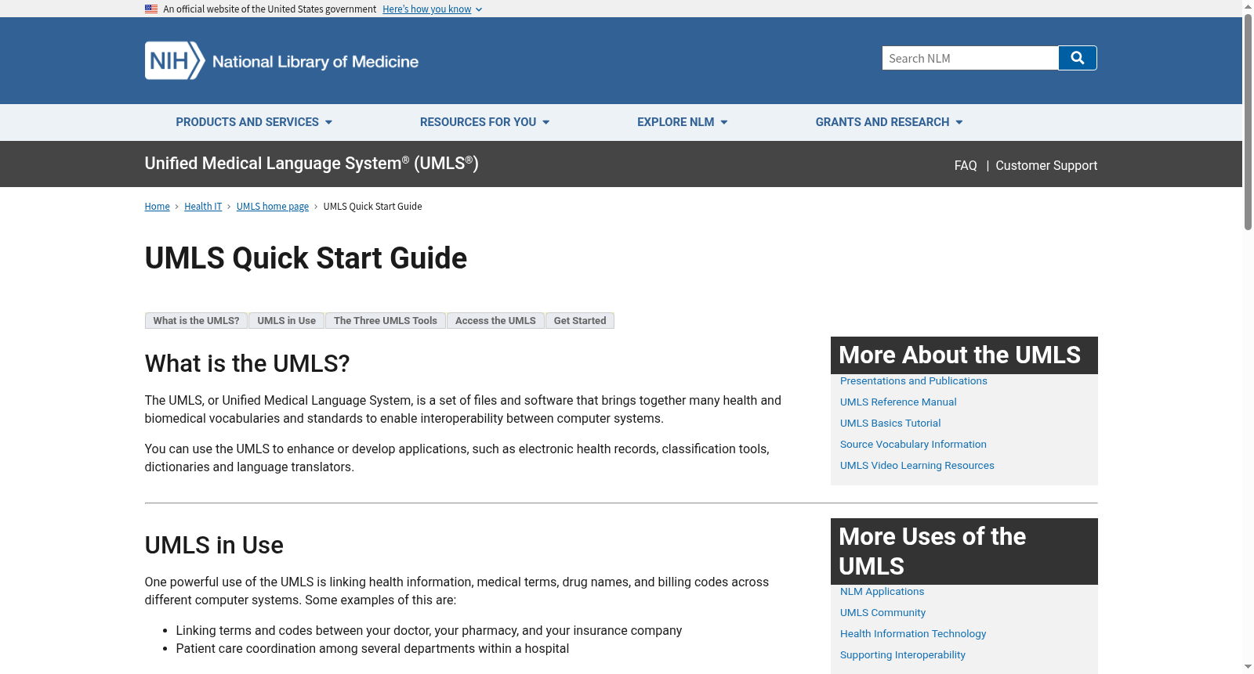Open the Products and Services dropdown menu
Image resolution: width=1254 pixels, height=674 pixels.
coord(254,122)
